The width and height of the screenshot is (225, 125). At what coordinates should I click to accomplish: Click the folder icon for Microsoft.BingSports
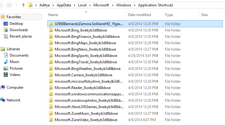pos(51,56)
